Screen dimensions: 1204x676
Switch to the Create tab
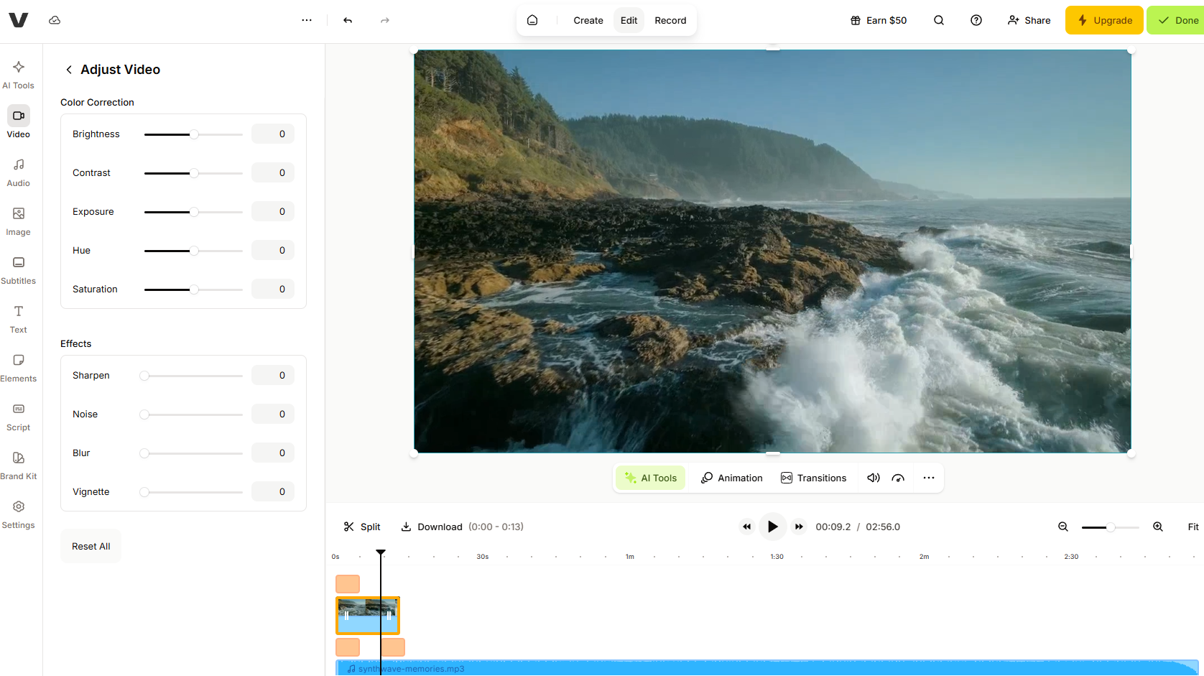coord(588,20)
